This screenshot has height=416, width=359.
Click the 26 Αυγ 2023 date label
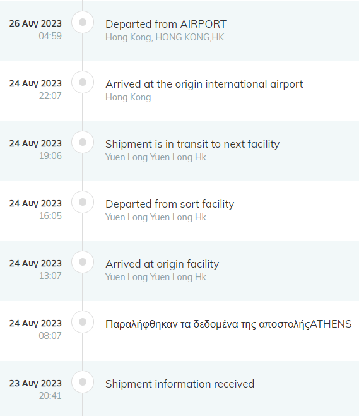[35, 23]
